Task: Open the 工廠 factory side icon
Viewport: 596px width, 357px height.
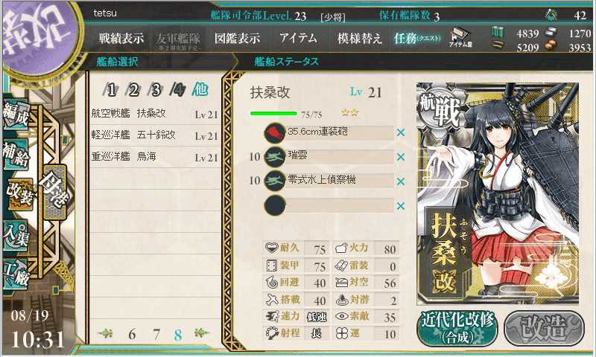Action: tap(16, 274)
